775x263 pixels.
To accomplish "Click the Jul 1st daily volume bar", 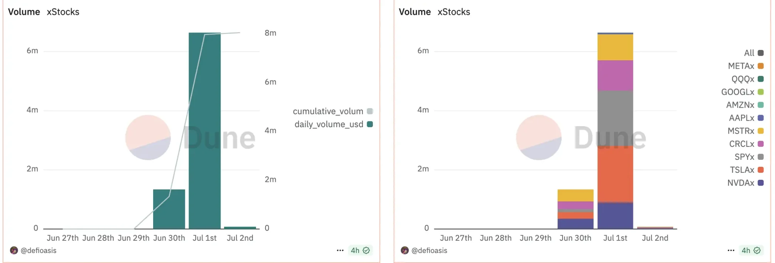I will tap(205, 129).
